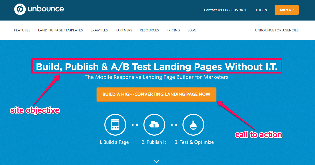Click the unbounce wordmark text

tap(46, 9)
